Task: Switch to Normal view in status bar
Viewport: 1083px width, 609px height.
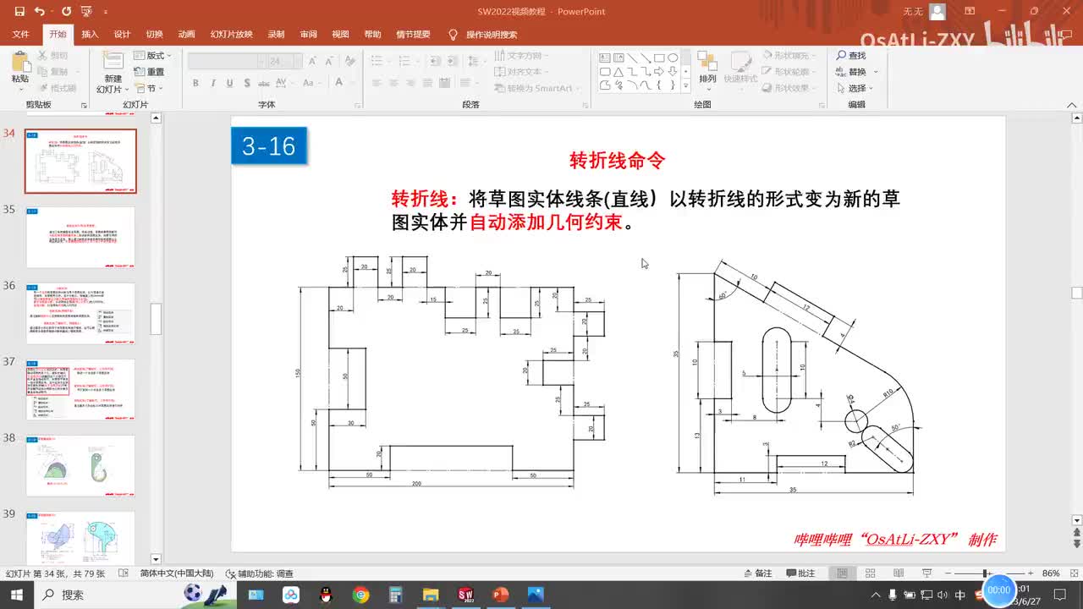Action: (842, 573)
